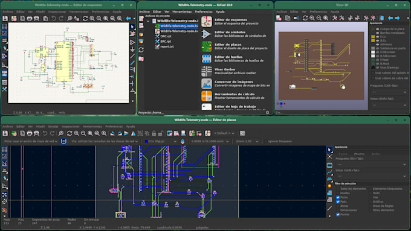This screenshot has height=231, width=411.
Task: Open Preajustes dropdown in Editor de placas
Action: click(371, 164)
